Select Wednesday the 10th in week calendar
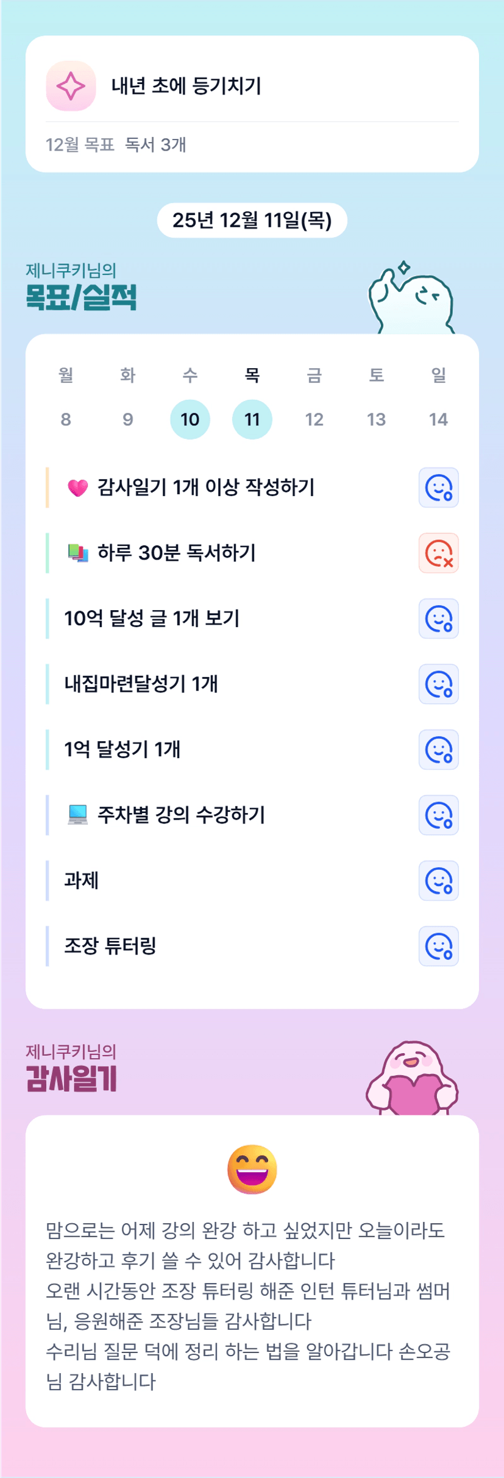Image resolution: width=504 pixels, height=1478 pixels. pyautogui.click(x=190, y=419)
